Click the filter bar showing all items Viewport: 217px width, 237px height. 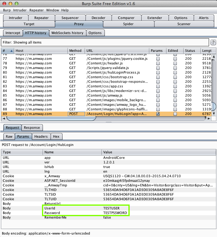[x=104, y=42]
